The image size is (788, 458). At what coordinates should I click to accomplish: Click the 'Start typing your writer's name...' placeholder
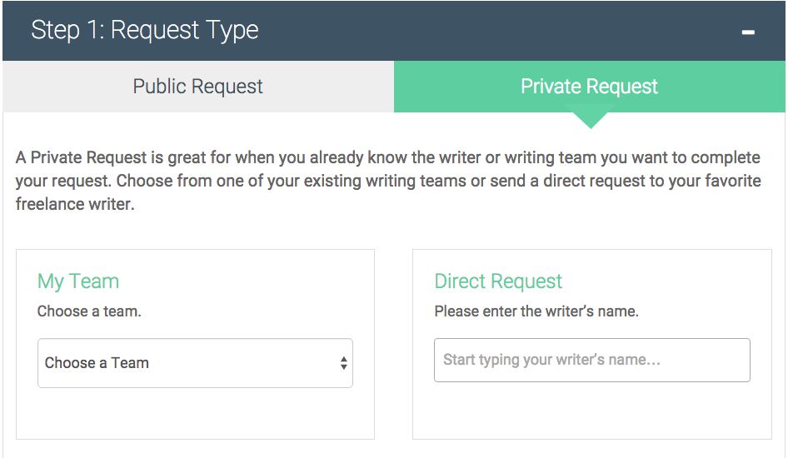551,360
